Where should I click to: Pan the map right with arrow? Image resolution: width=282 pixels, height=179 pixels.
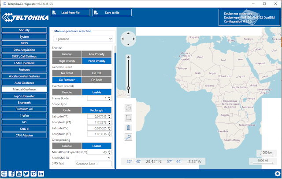point(134,39)
